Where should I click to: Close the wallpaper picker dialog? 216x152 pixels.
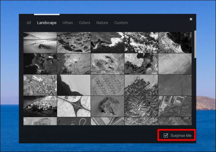(191, 19)
